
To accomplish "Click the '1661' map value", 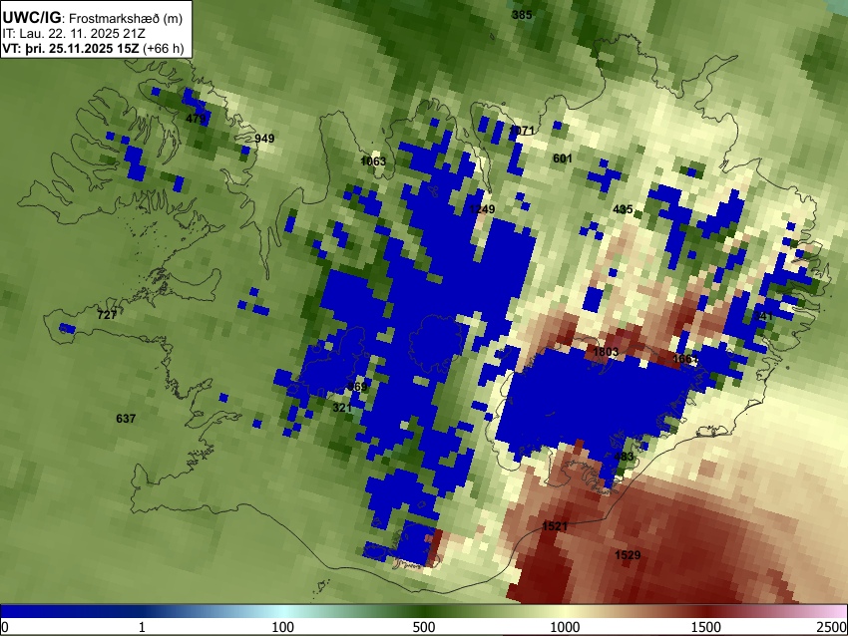I will [x=685, y=359].
